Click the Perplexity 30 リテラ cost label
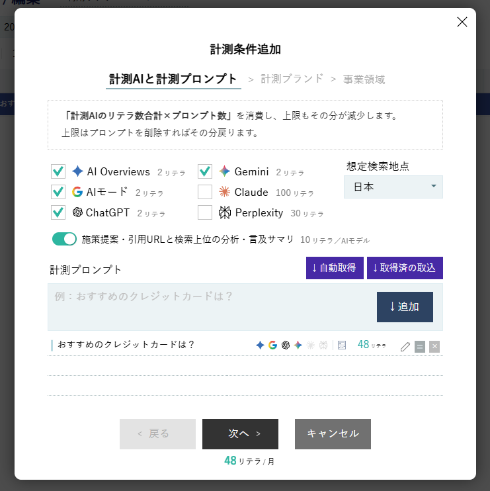Screen dimensions: 490x491 coord(307,214)
